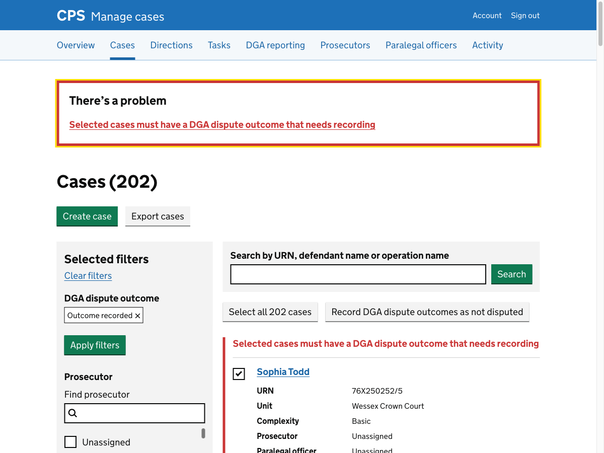Record DGA dispute outcomes as not disputed
Image resolution: width=604 pixels, height=453 pixels.
pyautogui.click(x=427, y=312)
